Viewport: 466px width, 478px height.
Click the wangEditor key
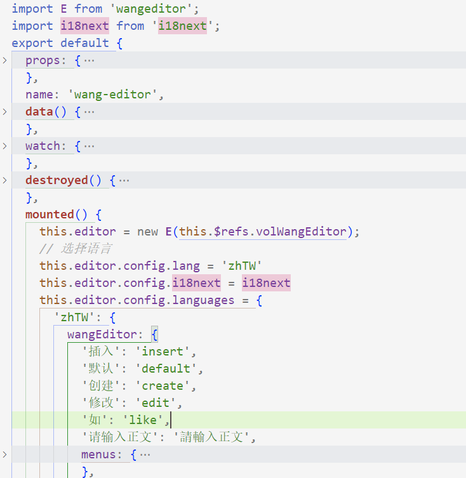[102, 335]
